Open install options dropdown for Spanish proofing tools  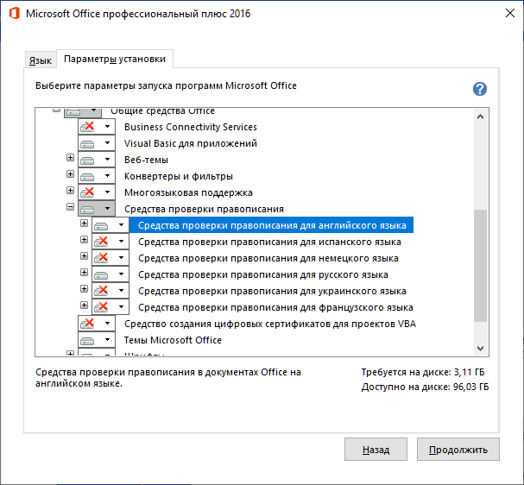[x=121, y=242]
